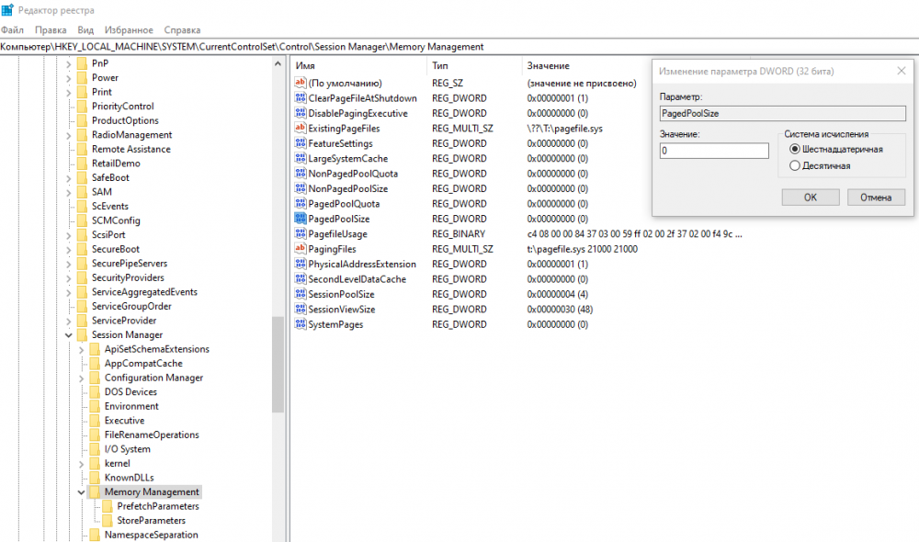919x542 pixels.
Task: Click the Значение input field
Action: pos(714,151)
